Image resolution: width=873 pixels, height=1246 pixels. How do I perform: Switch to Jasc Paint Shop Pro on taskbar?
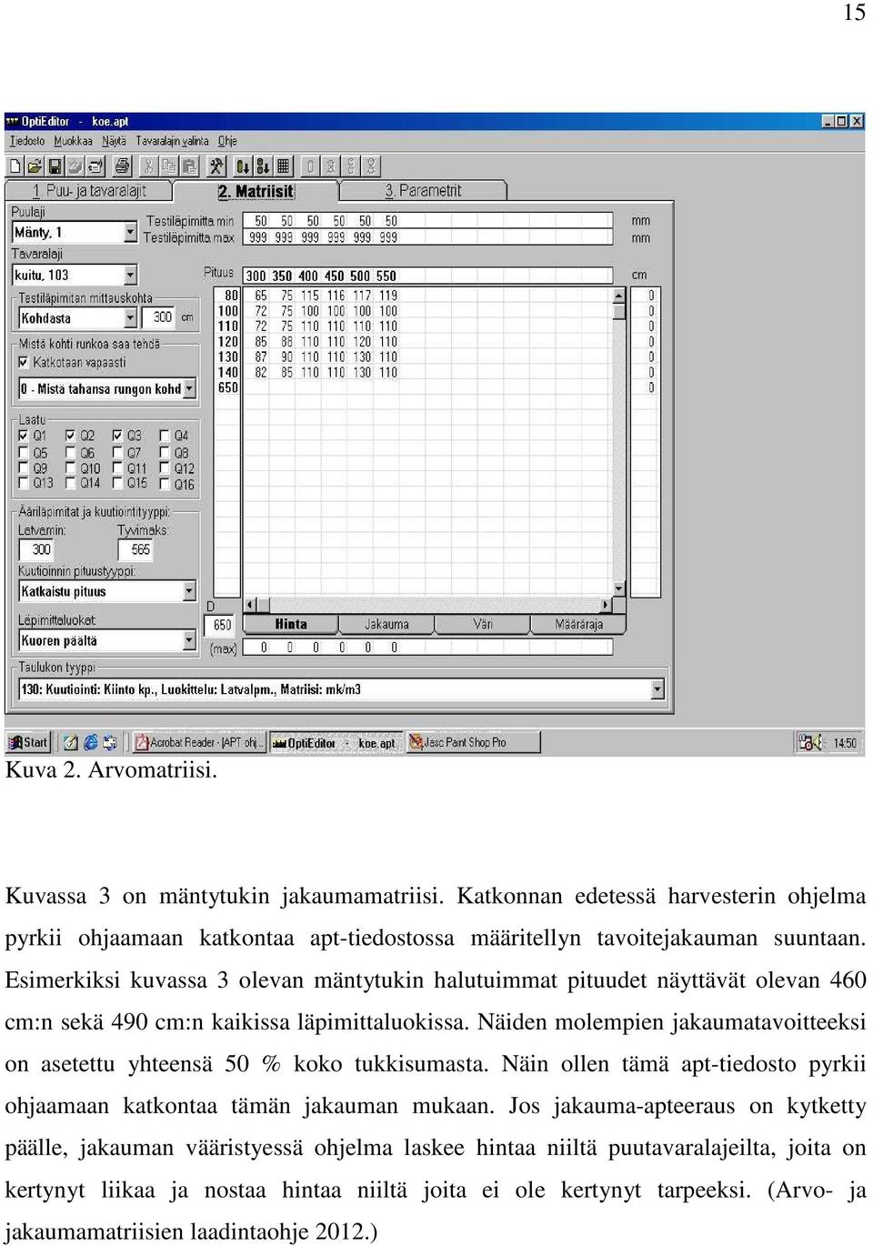click(x=473, y=743)
